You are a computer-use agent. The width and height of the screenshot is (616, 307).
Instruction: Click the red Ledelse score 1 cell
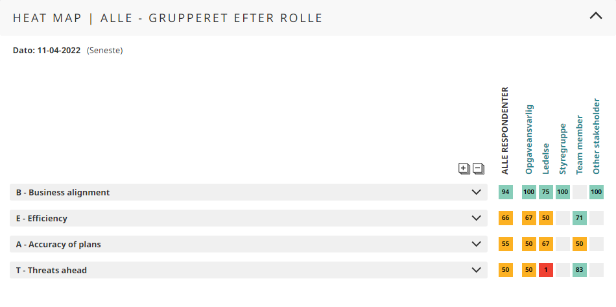546,270
